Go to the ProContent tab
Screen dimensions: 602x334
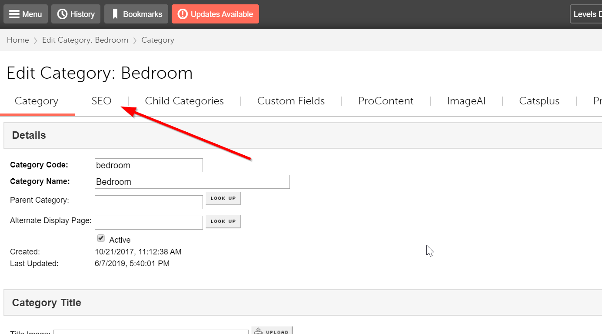pos(386,101)
